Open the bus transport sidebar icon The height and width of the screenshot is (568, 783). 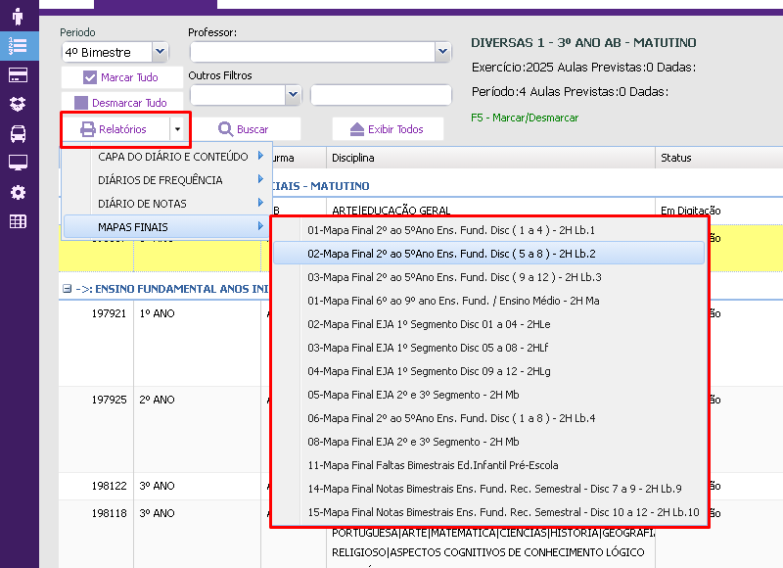18,133
